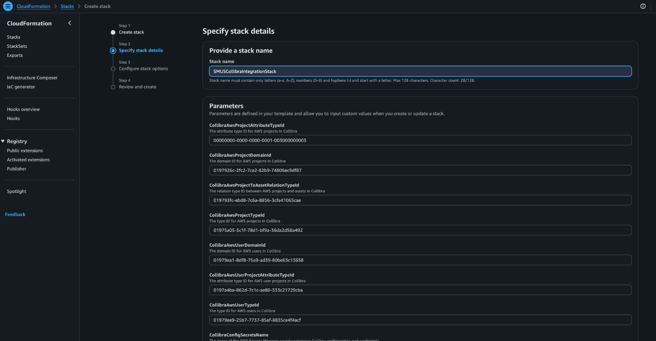Click the 'Provide a stack name' heading
The width and height of the screenshot is (656, 341).
coord(241,51)
